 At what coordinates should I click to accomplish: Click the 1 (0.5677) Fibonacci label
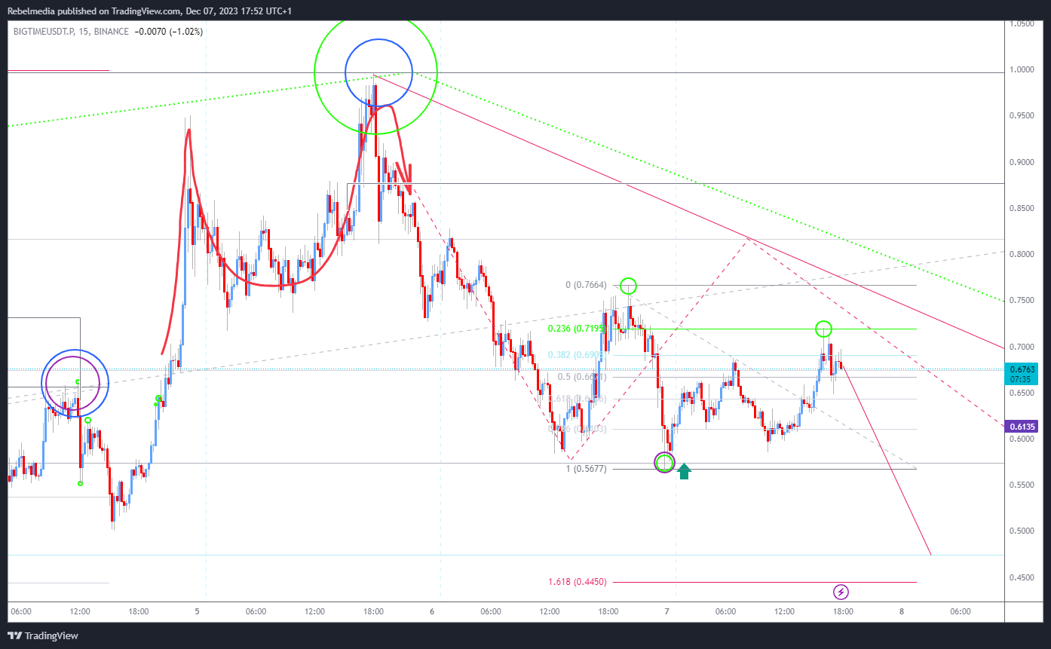click(586, 469)
